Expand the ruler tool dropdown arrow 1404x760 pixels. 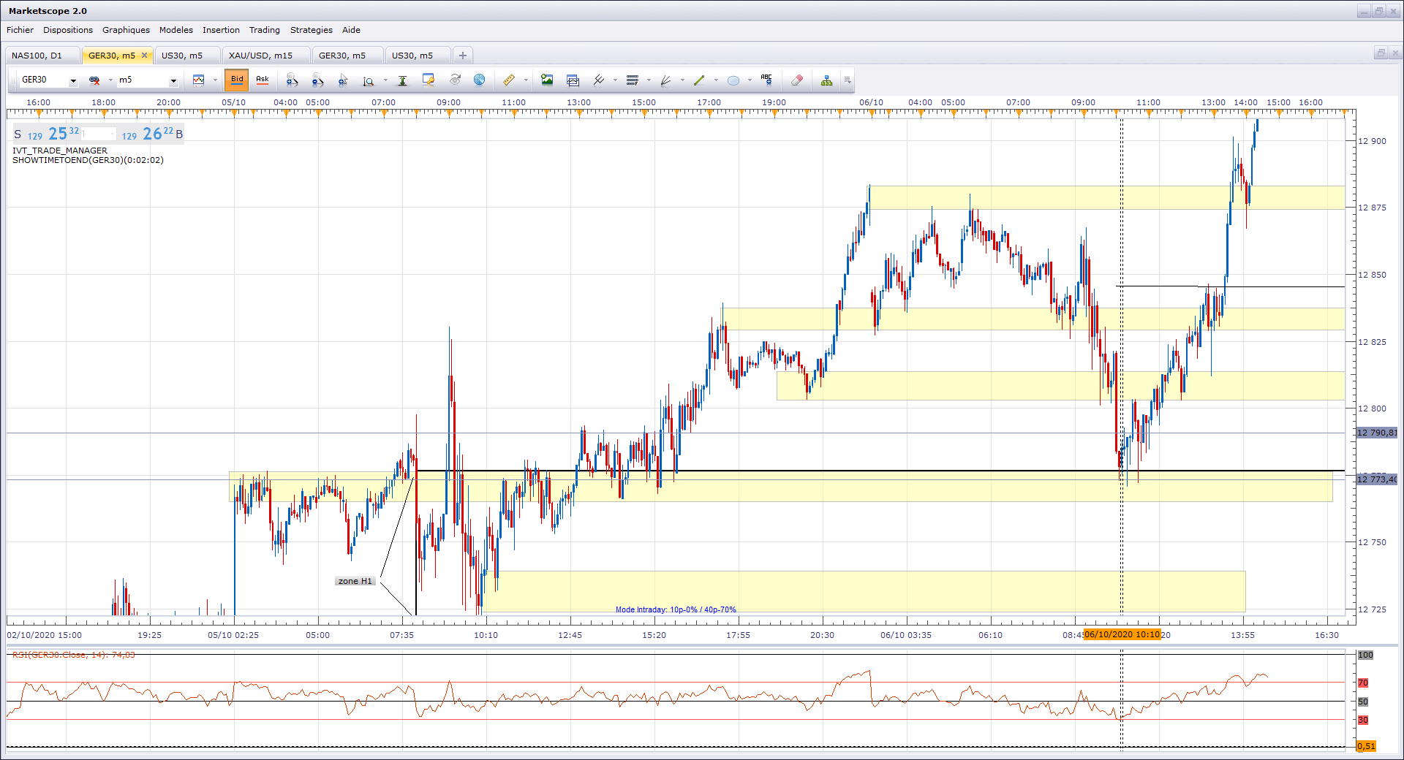pos(526,80)
